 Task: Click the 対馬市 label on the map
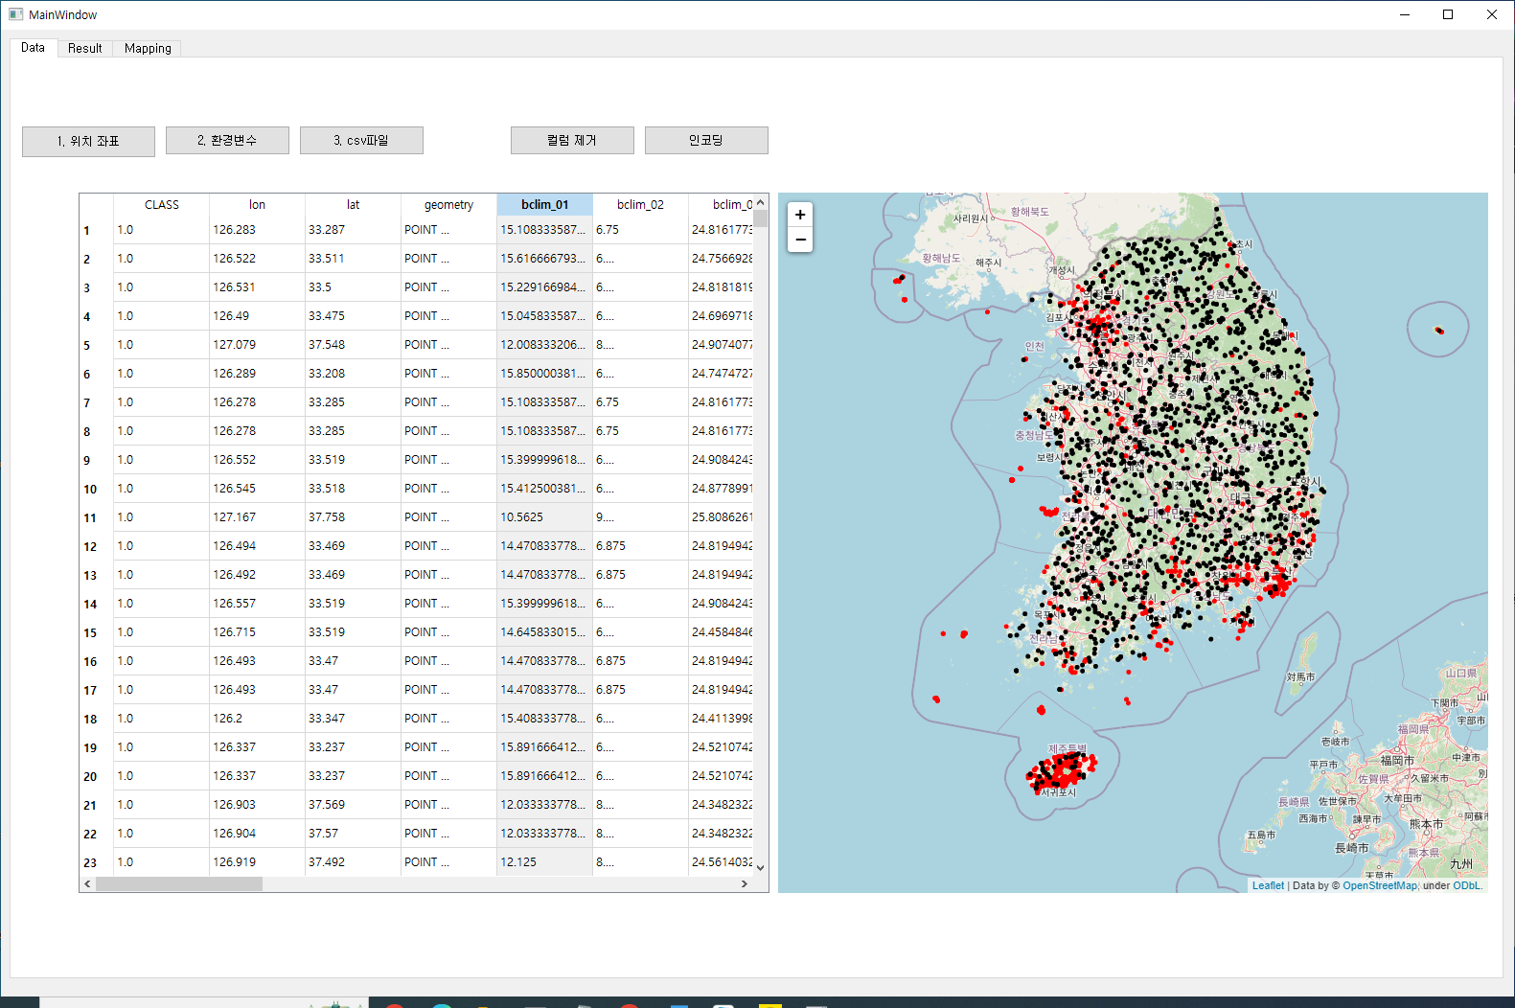[x=1300, y=676]
